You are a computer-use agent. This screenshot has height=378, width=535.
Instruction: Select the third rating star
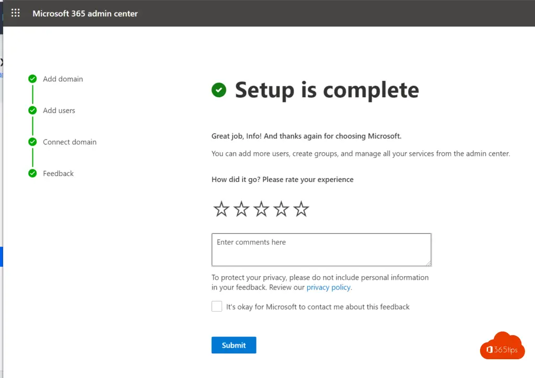(261, 210)
